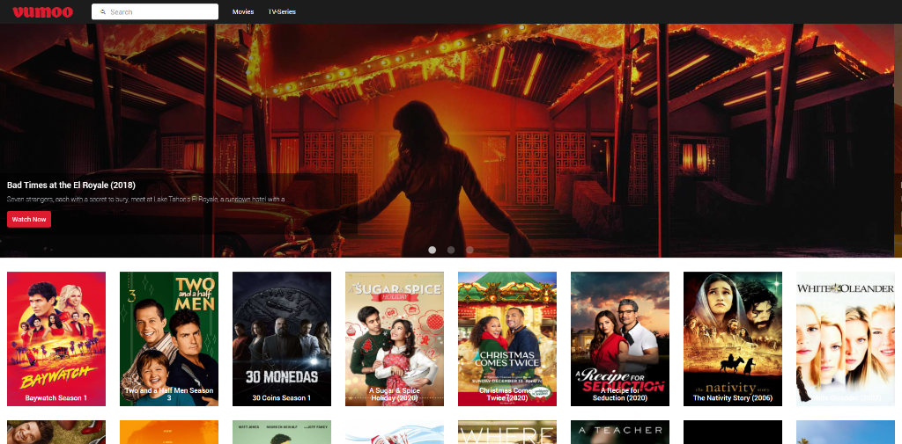Open the White Oleander poster
The width and height of the screenshot is (902, 444).
(846, 338)
